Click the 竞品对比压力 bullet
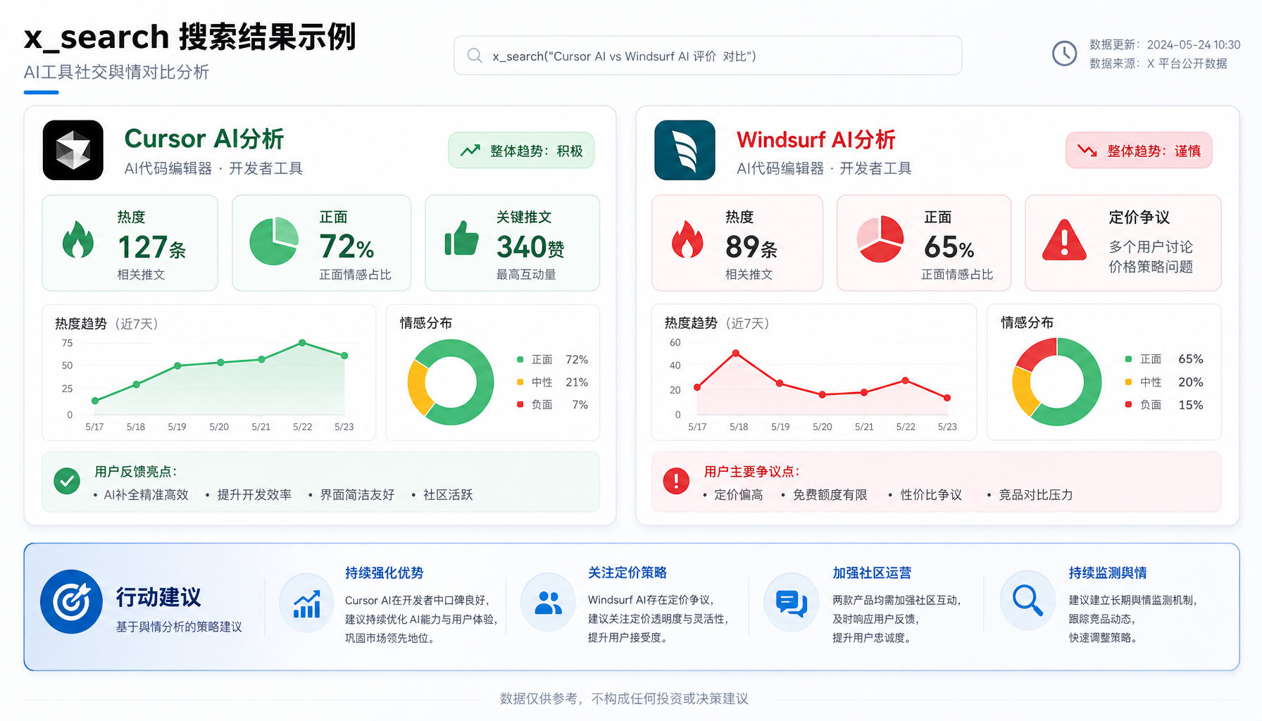 tap(1035, 495)
